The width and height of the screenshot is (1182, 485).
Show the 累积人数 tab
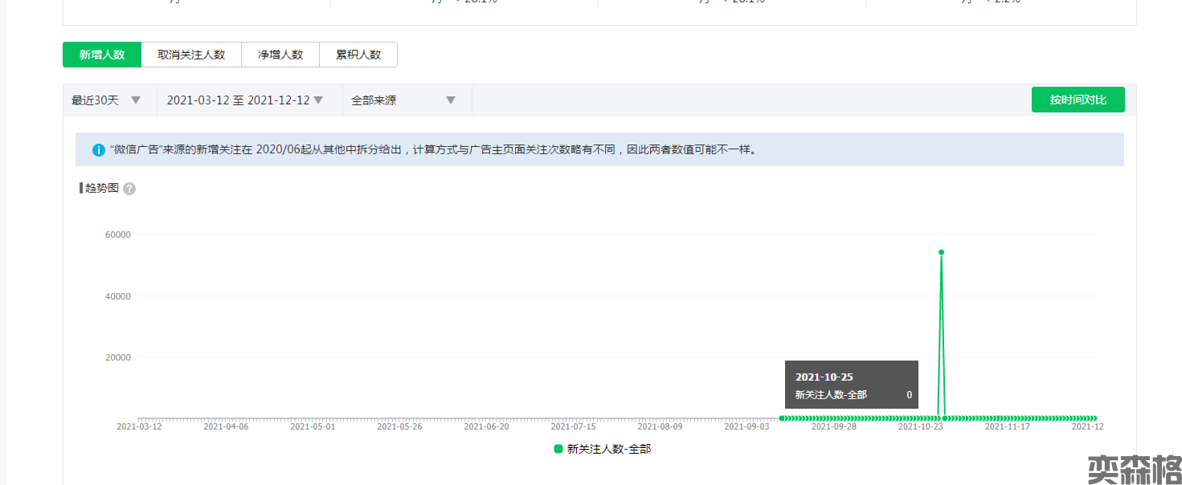(358, 55)
